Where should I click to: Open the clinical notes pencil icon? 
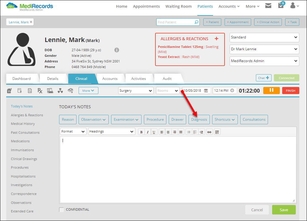click(x=9, y=91)
